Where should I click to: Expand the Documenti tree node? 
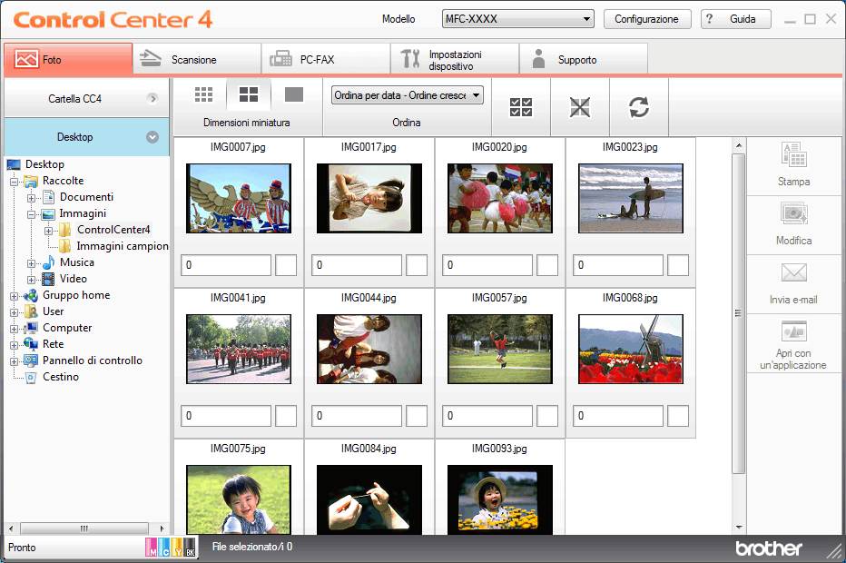31,198
